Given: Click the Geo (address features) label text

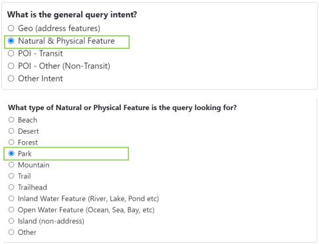Looking at the screenshot, I should click(x=59, y=29).
